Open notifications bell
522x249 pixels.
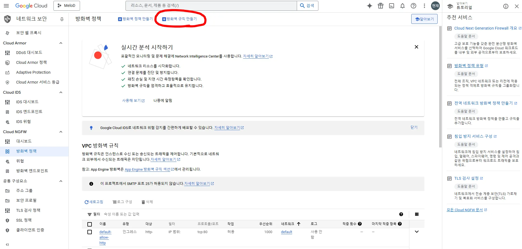tap(403, 6)
